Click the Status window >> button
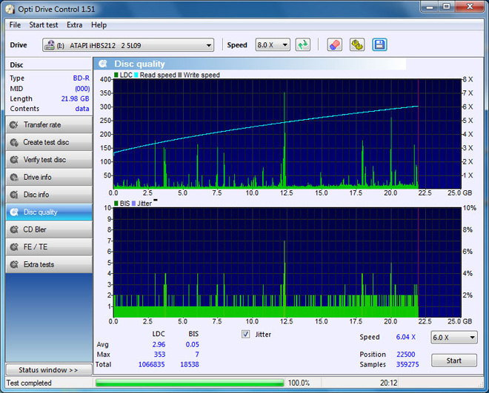The image size is (489, 393). (x=49, y=369)
